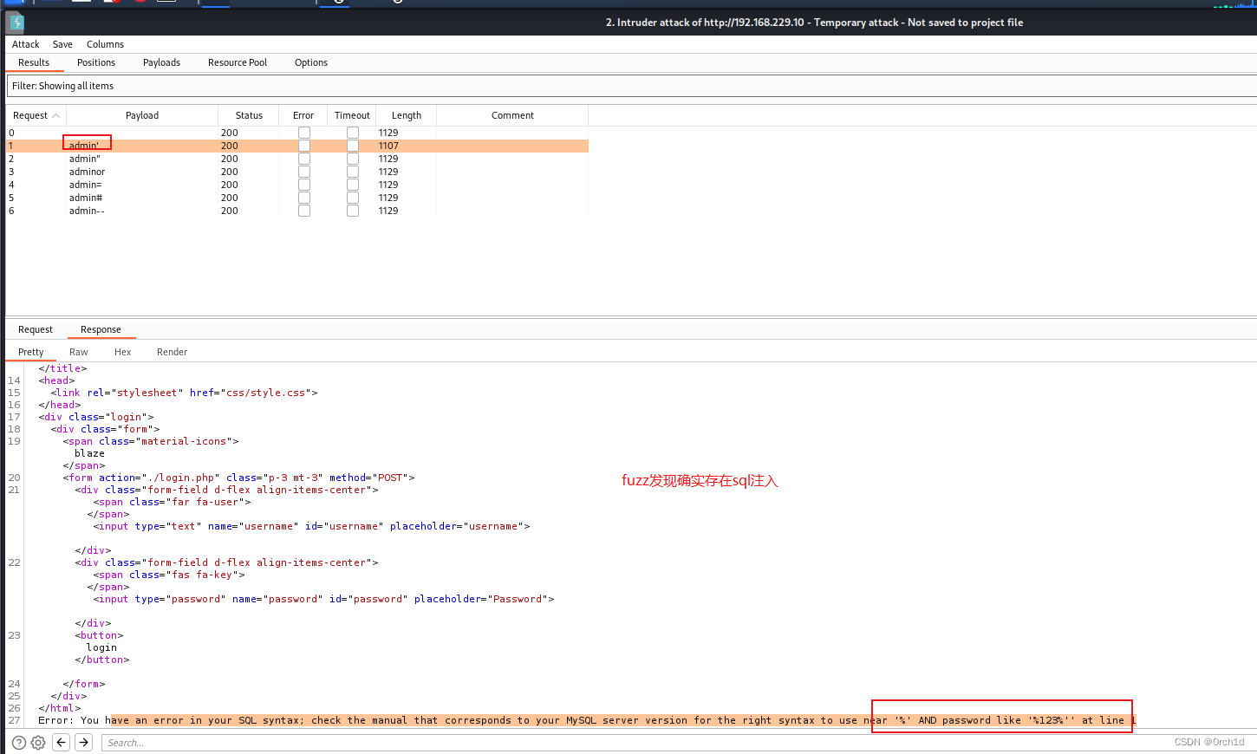Toggle Error checkbox for admin" row

click(304, 159)
